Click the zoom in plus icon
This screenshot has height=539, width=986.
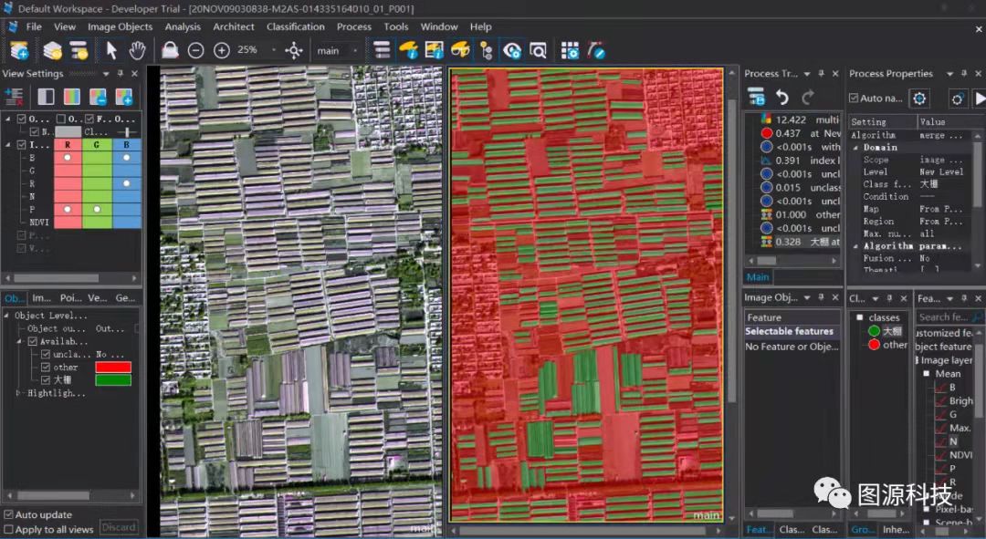(221, 50)
